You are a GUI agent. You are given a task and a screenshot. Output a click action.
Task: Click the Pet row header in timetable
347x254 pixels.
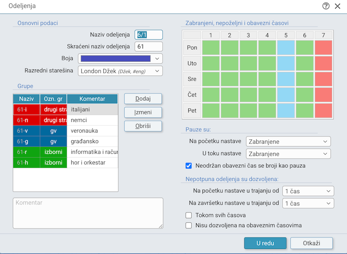(192, 110)
